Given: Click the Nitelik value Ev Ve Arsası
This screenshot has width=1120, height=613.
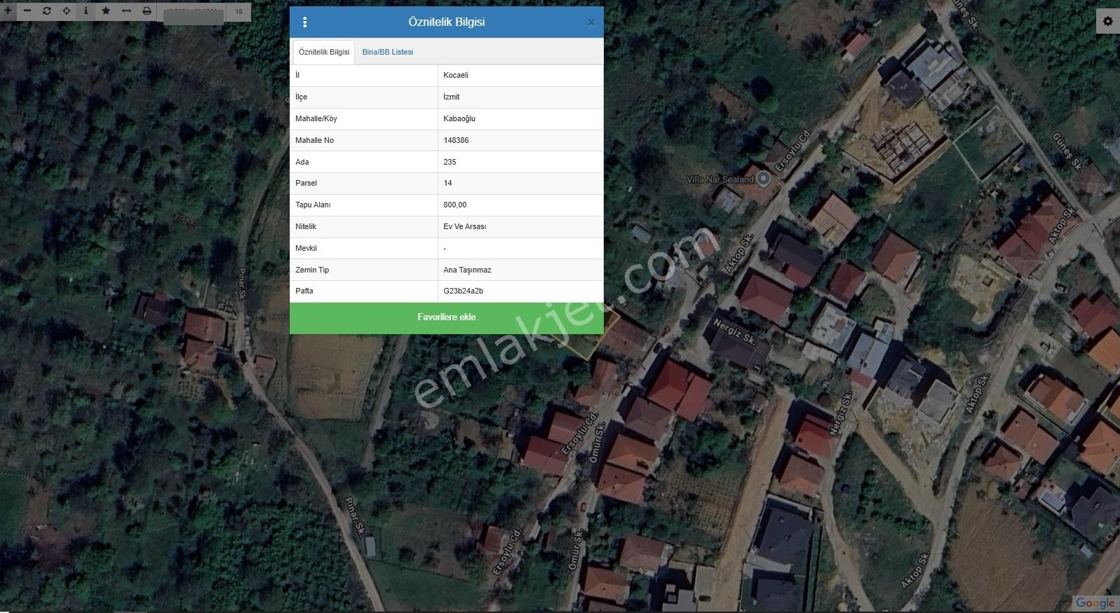Looking at the screenshot, I should click(464, 226).
